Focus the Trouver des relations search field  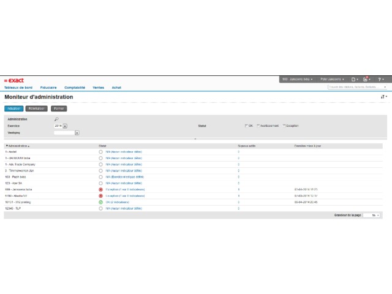point(355,87)
